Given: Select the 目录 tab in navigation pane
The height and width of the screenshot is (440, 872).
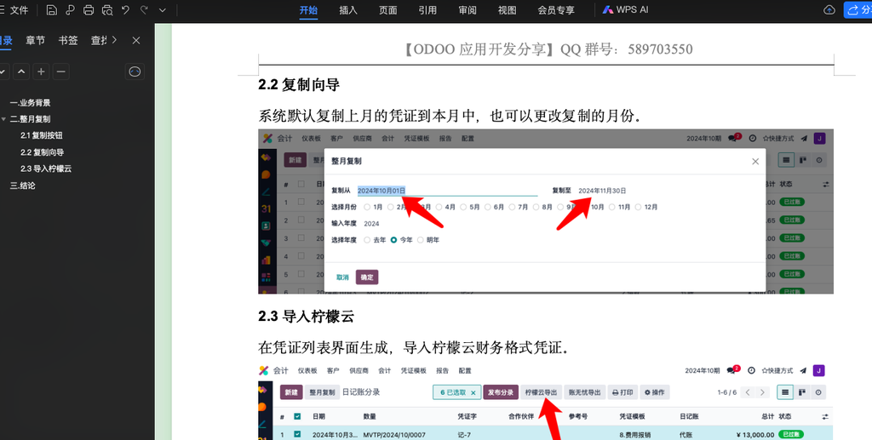Looking at the screenshot, I should coord(6,40).
